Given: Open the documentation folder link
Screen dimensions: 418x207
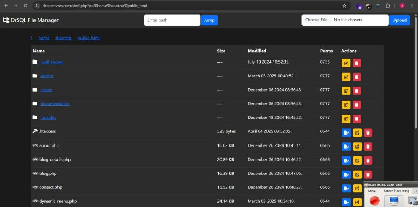Looking at the screenshot, I should click(x=55, y=104).
